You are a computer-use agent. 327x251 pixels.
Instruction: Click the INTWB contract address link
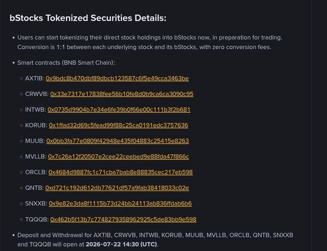coord(119,110)
